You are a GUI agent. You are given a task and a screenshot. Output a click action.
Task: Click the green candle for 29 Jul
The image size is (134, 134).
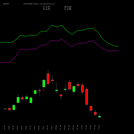[44, 83]
